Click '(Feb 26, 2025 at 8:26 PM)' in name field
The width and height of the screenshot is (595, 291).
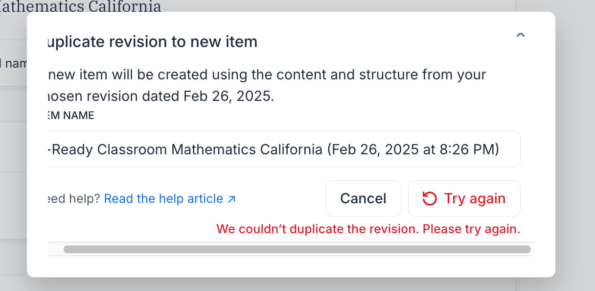412,149
